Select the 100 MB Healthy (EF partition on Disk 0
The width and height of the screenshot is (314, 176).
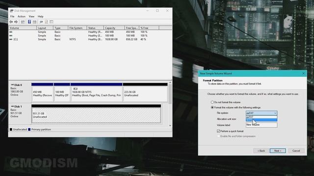[x=62, y=92]
